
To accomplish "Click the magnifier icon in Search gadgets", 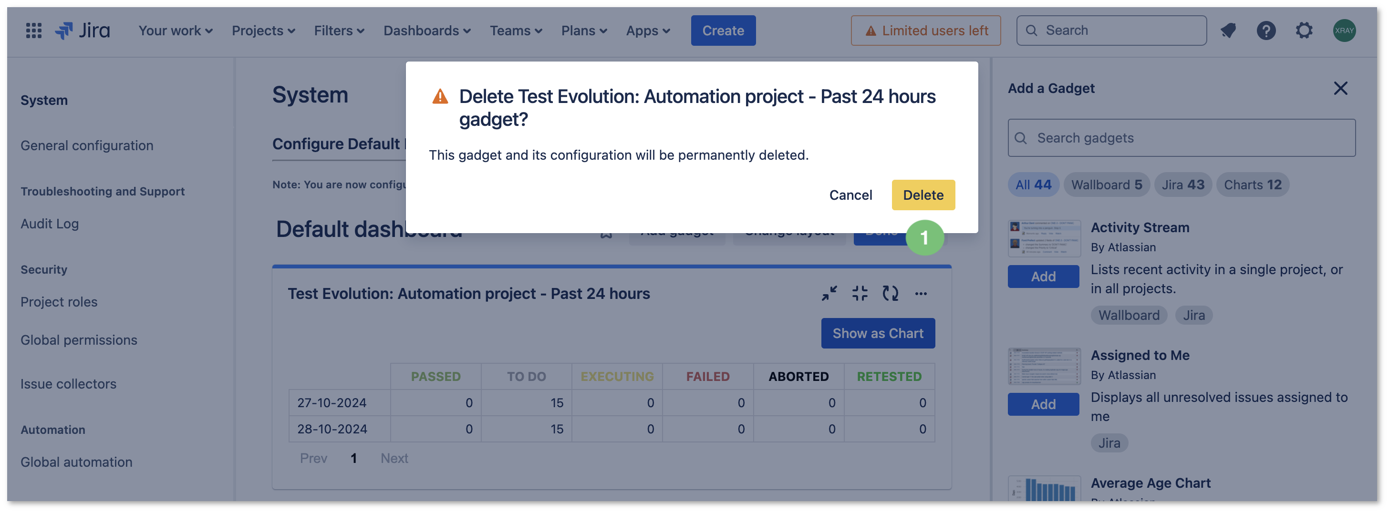I will point(1020,138).
